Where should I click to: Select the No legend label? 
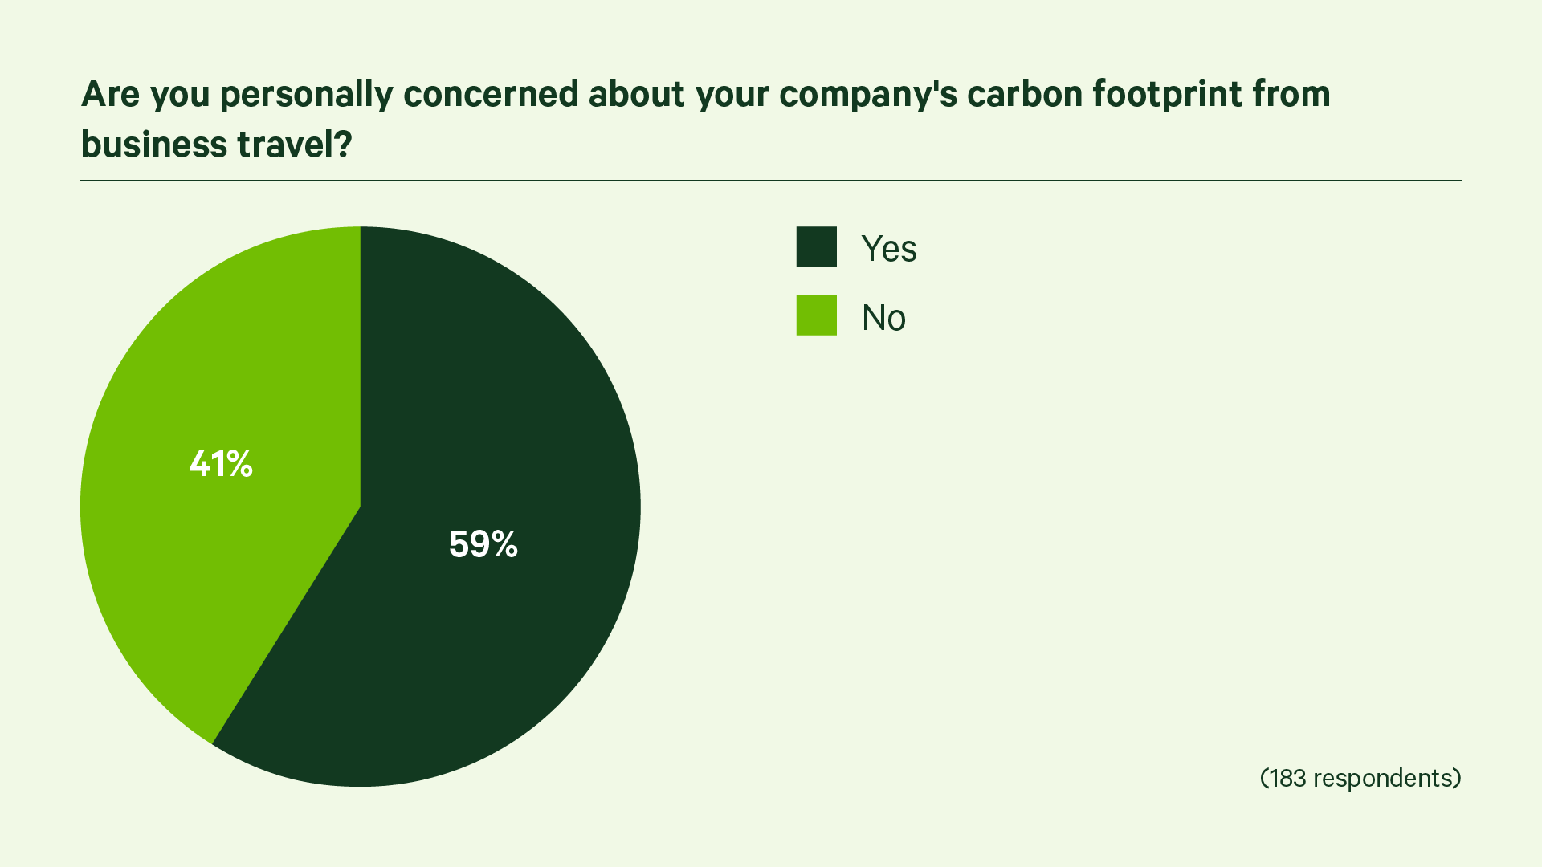883,318
